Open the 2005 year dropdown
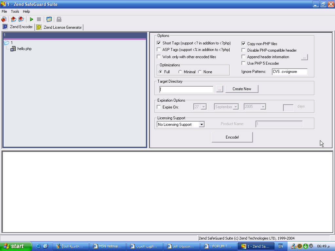 tap(263, 107)
